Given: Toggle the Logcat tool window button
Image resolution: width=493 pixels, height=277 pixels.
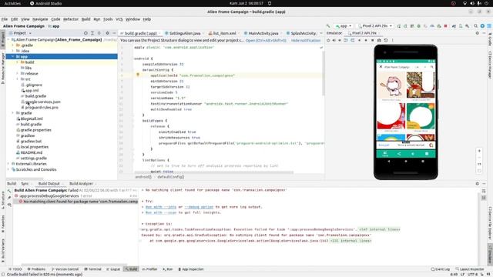Looking at the screenshot, I should point(113,269).
